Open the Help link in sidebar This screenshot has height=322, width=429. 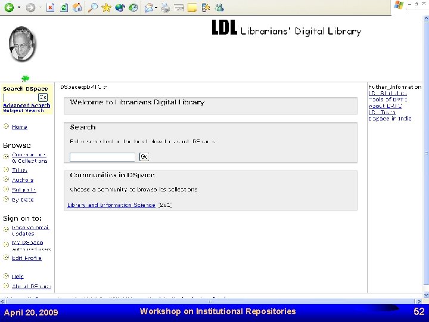(18, 277)
